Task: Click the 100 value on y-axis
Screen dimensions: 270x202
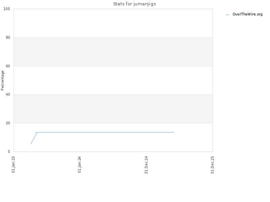Action: tap(7, 9)
